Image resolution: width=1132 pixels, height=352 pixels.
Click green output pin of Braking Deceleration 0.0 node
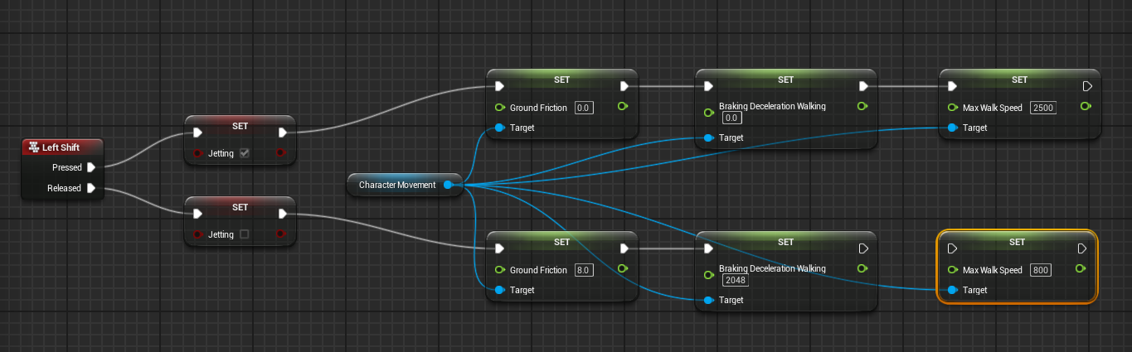pos(862,106)
